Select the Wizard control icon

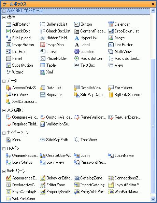[9, 72]
